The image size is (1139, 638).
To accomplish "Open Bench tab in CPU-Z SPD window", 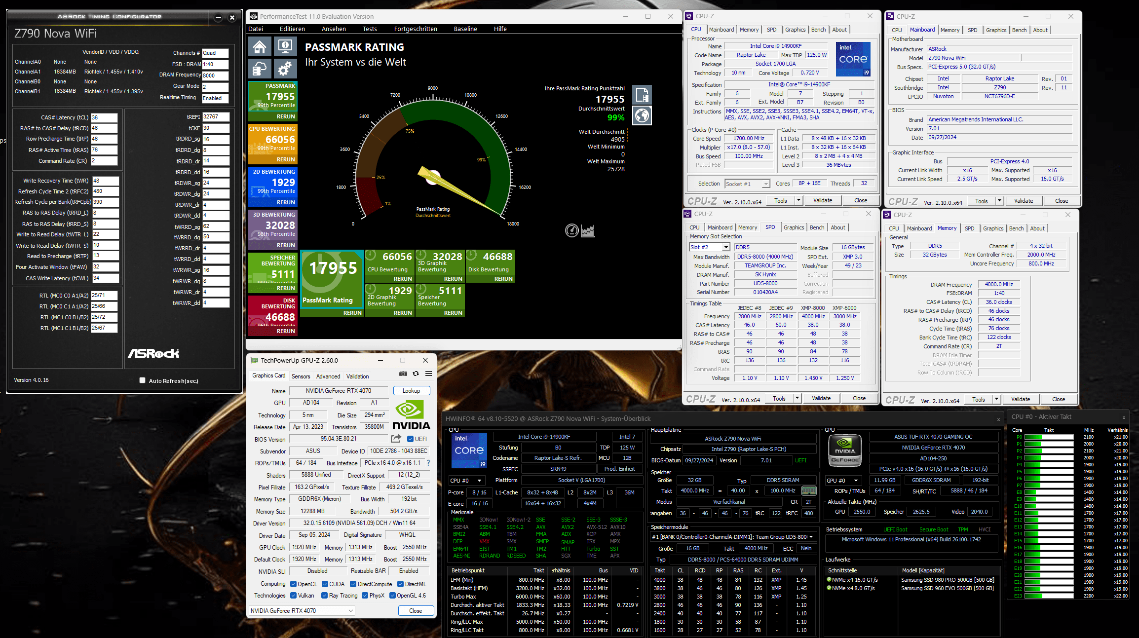I will (817, 227).
